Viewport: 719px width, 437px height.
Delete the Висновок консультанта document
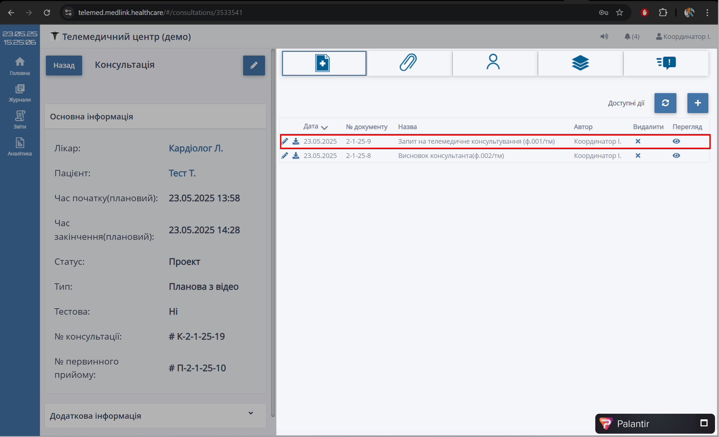[x=638, y=156]
